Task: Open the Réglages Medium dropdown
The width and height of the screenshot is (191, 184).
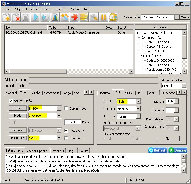Action: coord(138,109)
